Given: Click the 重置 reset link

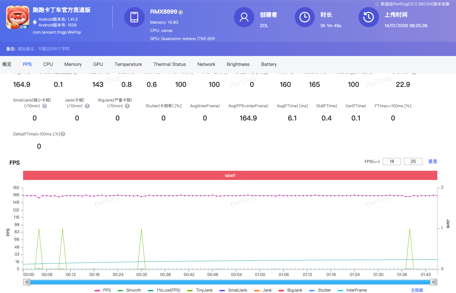Looking at the screenshot, I should point(433,161).
